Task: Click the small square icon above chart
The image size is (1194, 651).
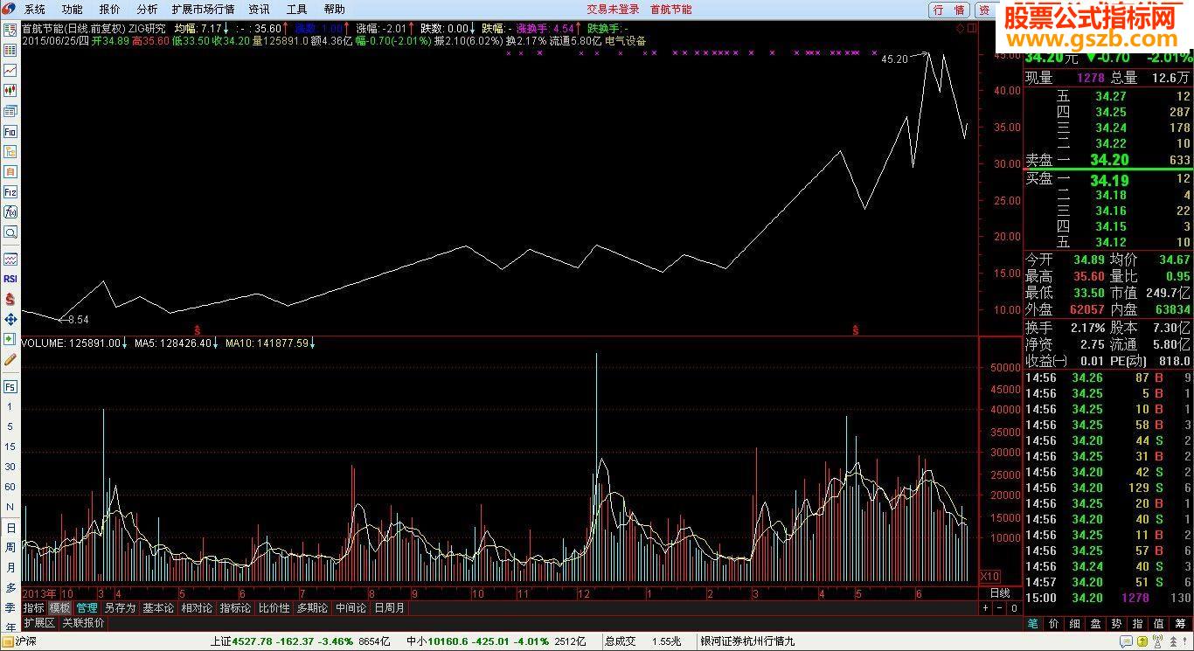Action: tap(971, 28)
